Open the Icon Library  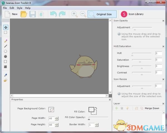pyautogui.click(x=132, y=14)
